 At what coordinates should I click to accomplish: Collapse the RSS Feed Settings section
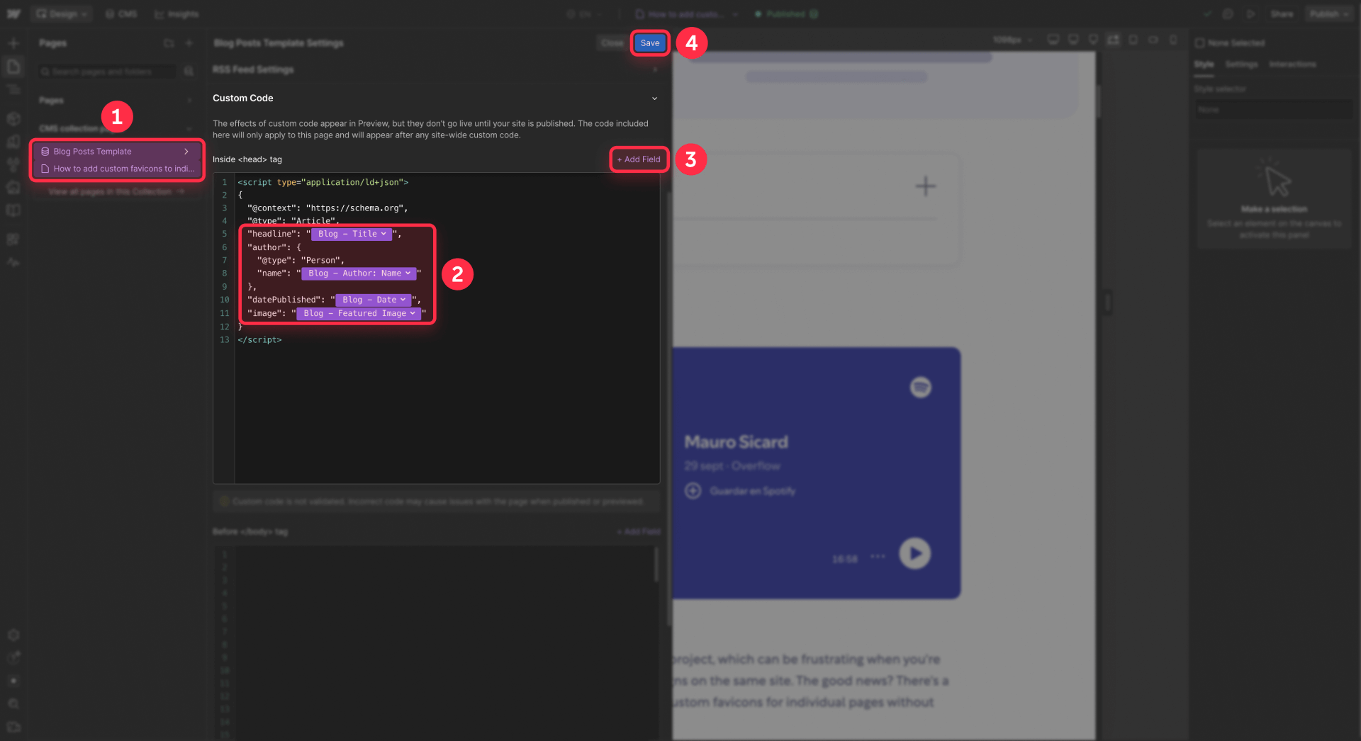pos(654,69)
